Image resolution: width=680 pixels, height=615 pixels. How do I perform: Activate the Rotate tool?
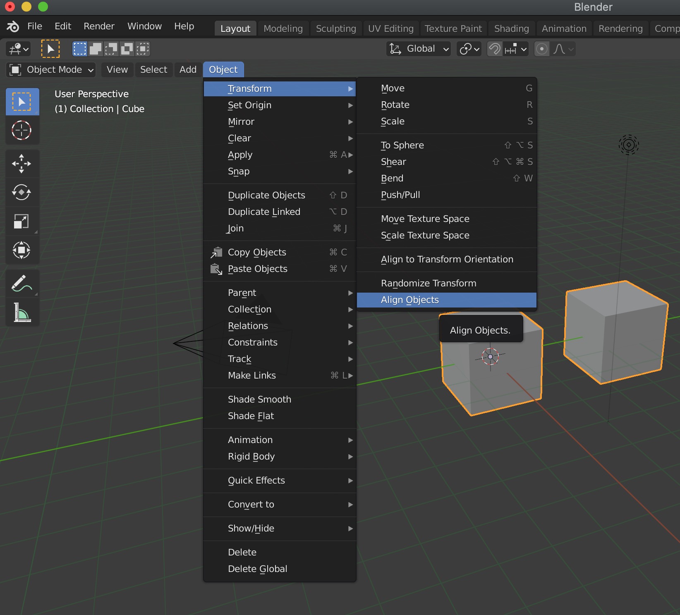22,193
